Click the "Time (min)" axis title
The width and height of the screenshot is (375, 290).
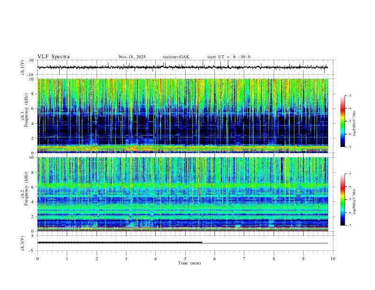[189, 263]
